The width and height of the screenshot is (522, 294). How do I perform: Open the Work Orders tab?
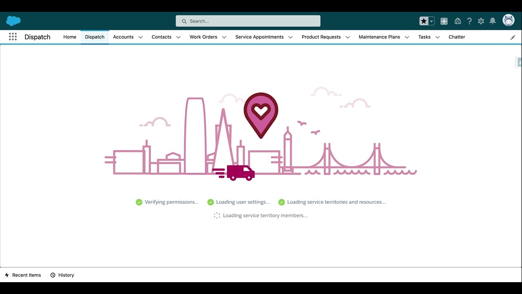click(x=203, y=37)
